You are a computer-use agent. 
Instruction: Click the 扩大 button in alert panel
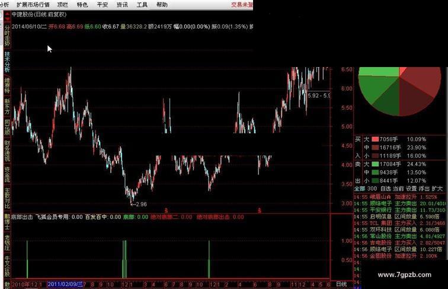tap(437, 189)
